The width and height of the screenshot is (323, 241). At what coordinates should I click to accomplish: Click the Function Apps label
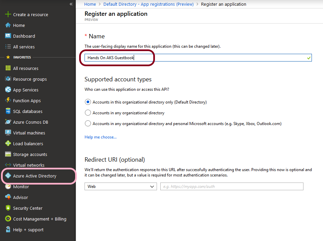pyautogui.click(x=27, y=101)
